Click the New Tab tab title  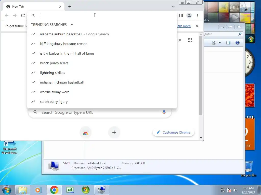18,7
